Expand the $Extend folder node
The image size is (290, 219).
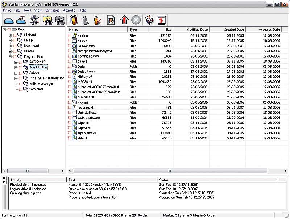pyautogui.click(x=10, y=35)
